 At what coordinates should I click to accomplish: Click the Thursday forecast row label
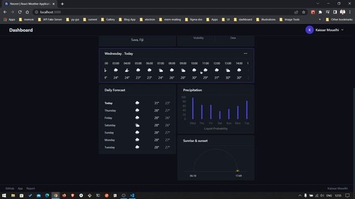(x=110, y=111)
